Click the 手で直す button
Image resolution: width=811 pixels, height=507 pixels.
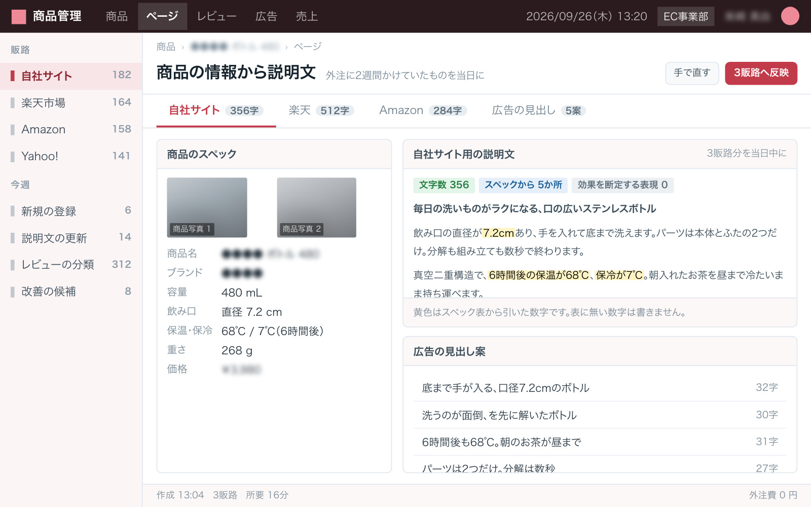pyautogui.click(x=692, y=73)
